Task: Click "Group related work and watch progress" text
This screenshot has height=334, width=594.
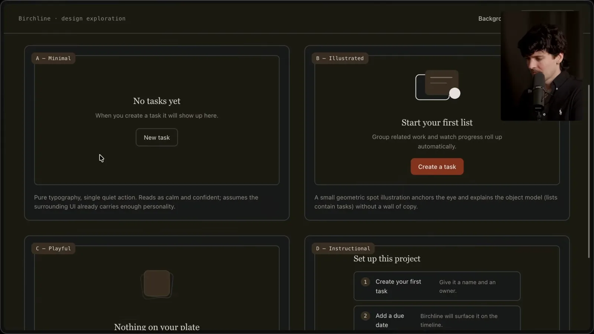Action: (437, 141)
